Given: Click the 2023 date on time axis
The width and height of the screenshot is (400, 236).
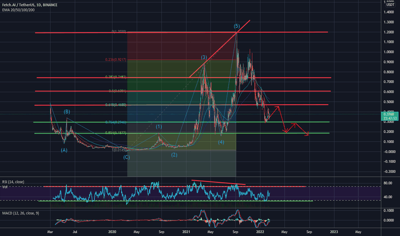Looking at the screenshot, I should [334, 232].
